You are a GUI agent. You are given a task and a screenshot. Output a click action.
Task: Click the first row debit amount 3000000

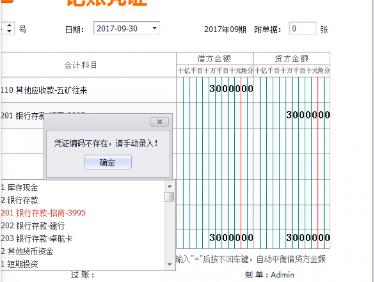(231, 89)
